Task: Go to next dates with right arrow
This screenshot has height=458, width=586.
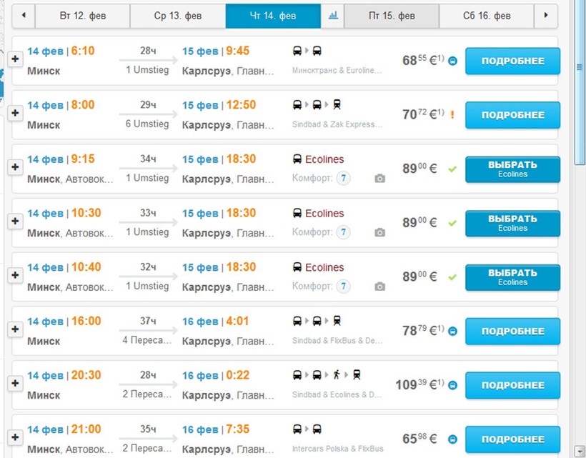Action: coord(546,15)
